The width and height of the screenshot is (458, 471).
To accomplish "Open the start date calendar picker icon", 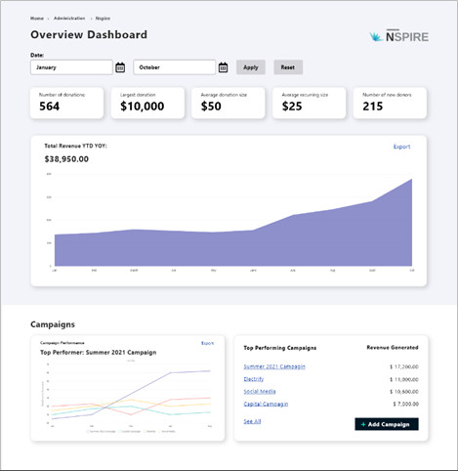I will [120, 67].
